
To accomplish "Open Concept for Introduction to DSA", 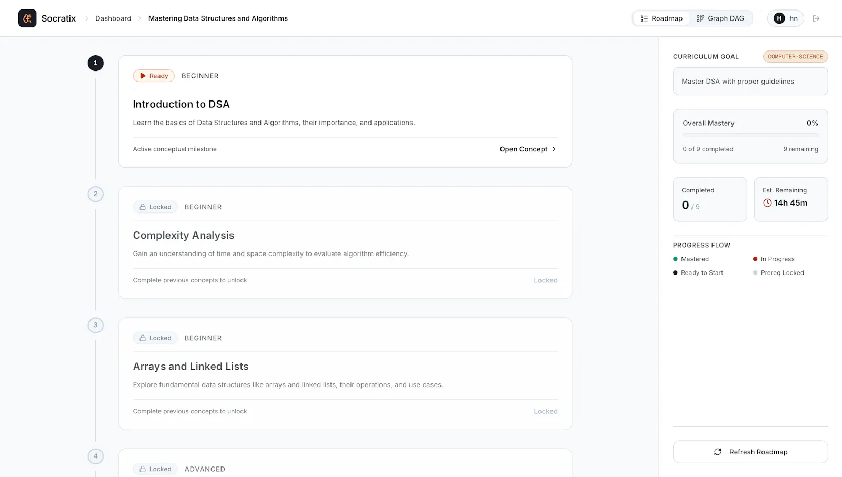I will (x=528, y=149).
